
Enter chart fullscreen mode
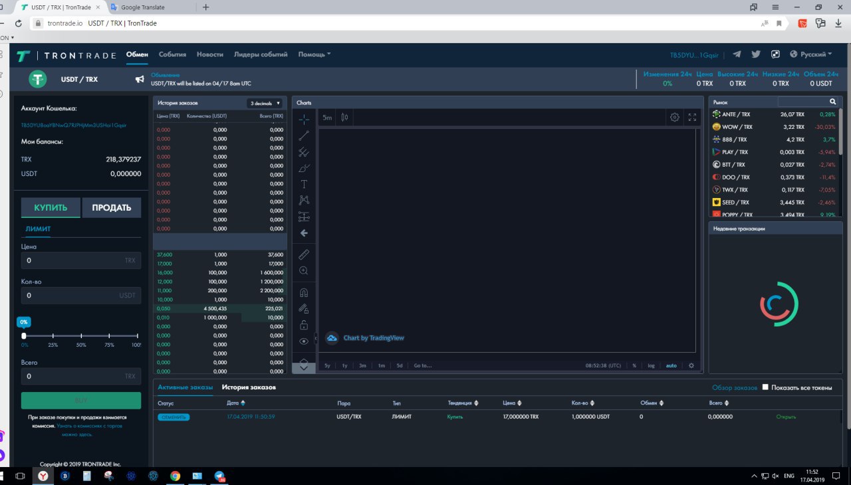pyautogui.click(x=692, y=118)
